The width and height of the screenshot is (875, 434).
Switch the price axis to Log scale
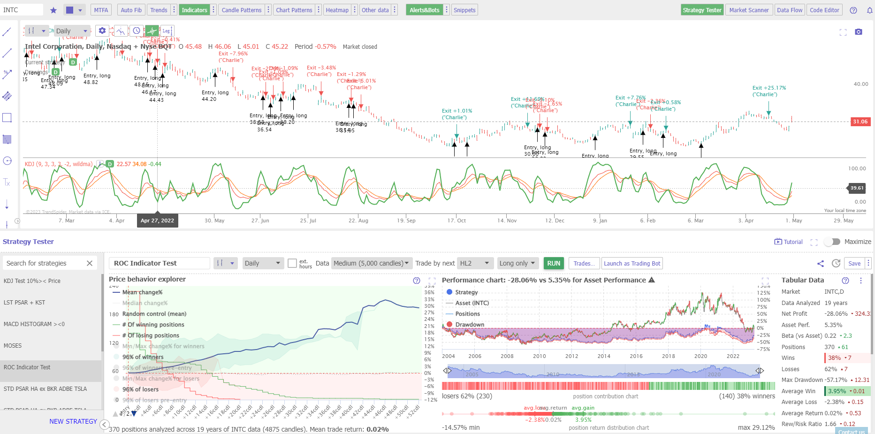point(167,30)
